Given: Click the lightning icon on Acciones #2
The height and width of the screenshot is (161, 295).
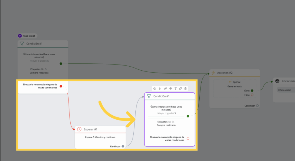Looking at the screenshot, I should coord(213,73).
